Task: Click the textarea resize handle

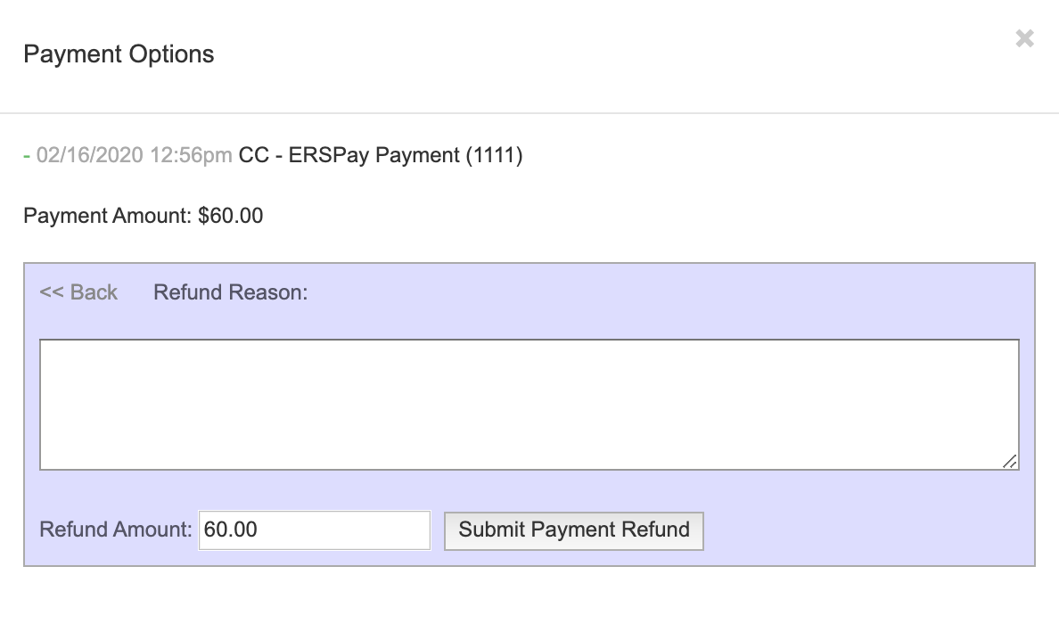Action: coord(1010,461)
